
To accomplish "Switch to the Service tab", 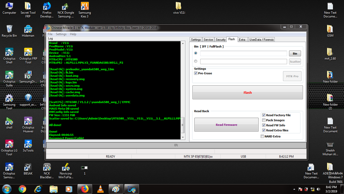I will [208, 40].
